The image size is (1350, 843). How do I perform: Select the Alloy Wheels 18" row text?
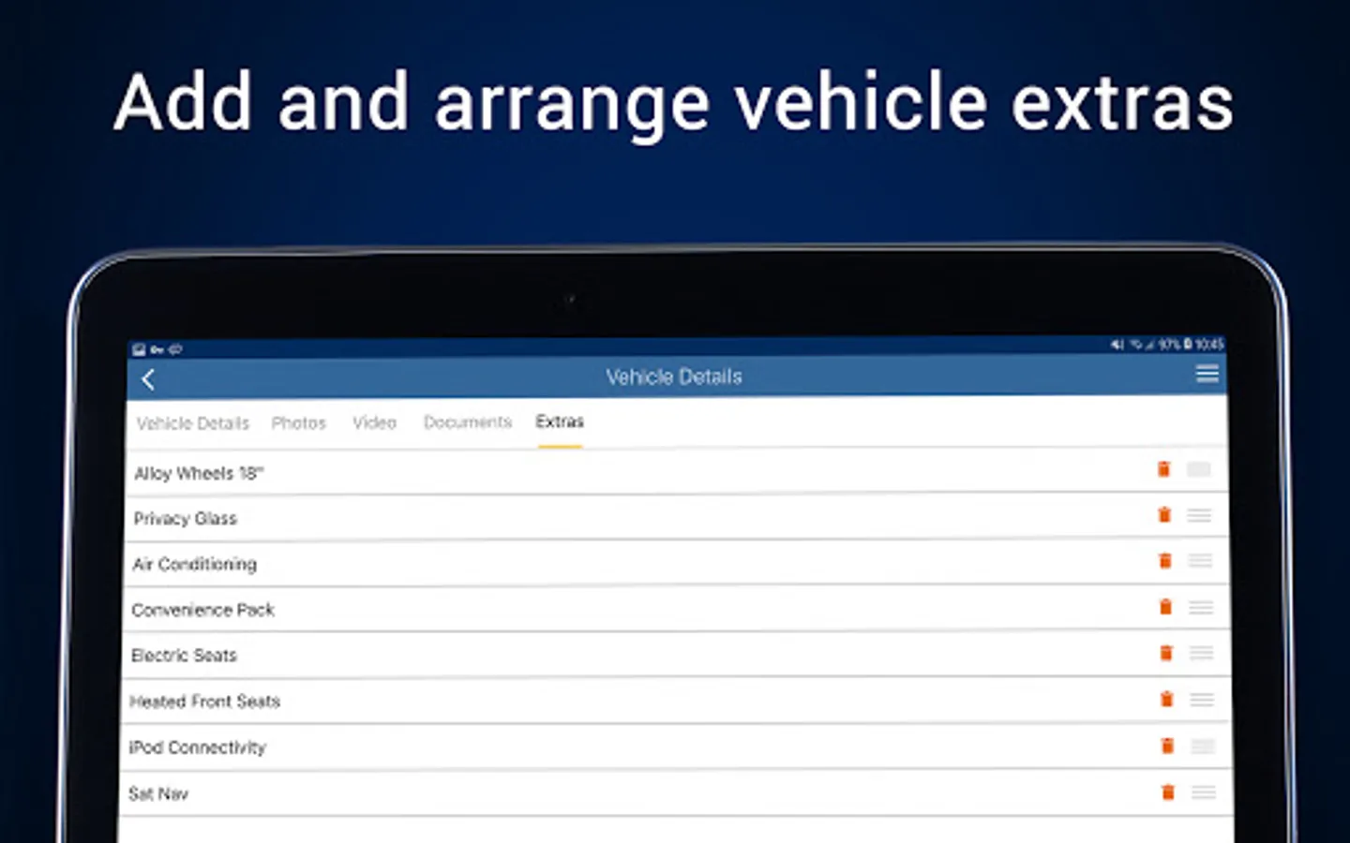[x=199, y=473]
